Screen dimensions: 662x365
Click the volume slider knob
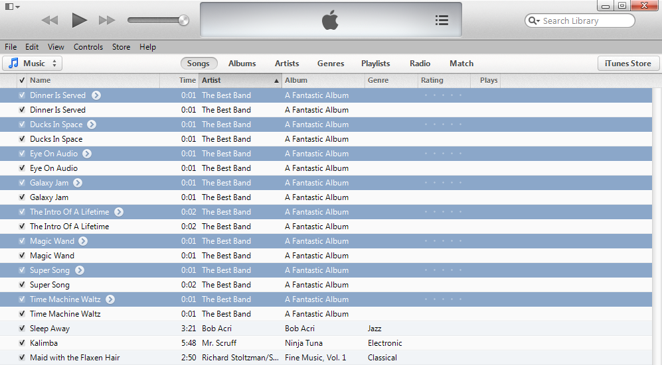point(184,21)
